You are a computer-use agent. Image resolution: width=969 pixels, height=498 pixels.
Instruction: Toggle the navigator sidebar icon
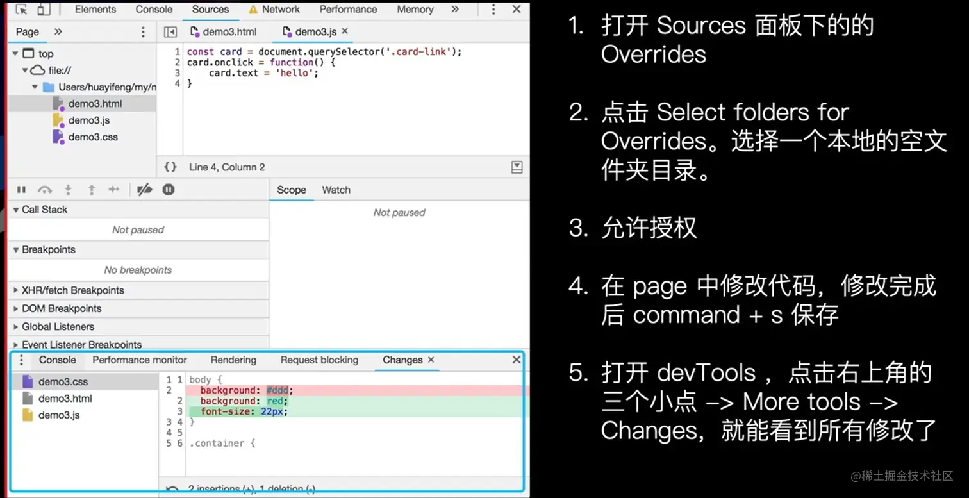170,32
